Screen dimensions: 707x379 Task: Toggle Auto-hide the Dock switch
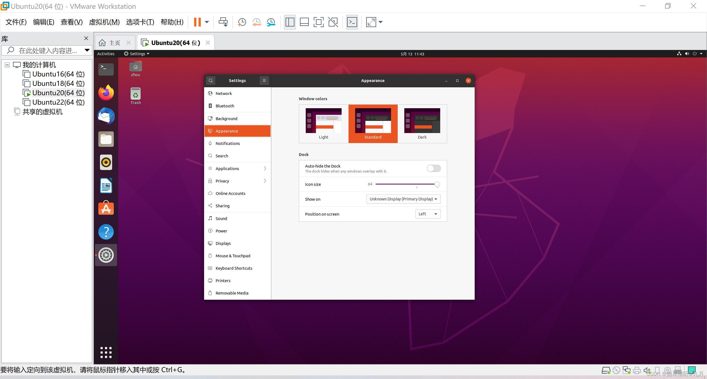434,168
